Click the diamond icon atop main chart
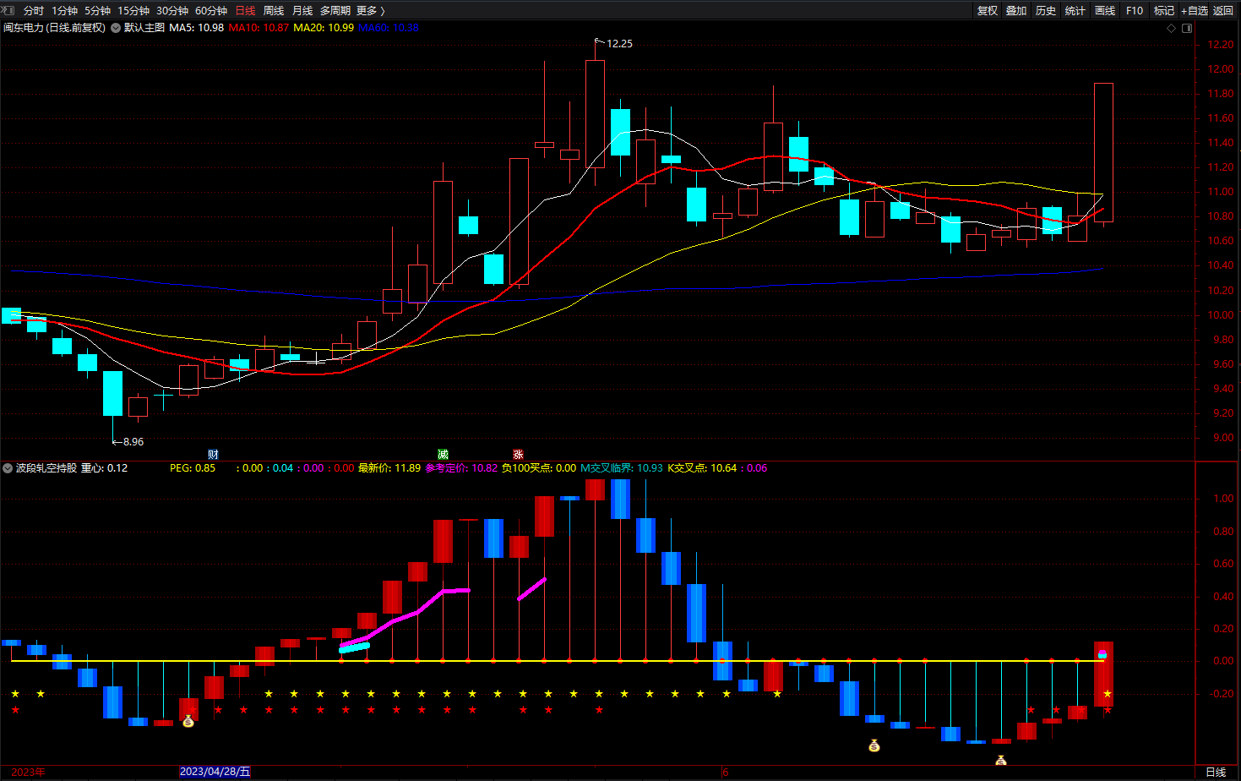The width and height of the screenshot is (1241, 781). click(x=1171, y=28)
